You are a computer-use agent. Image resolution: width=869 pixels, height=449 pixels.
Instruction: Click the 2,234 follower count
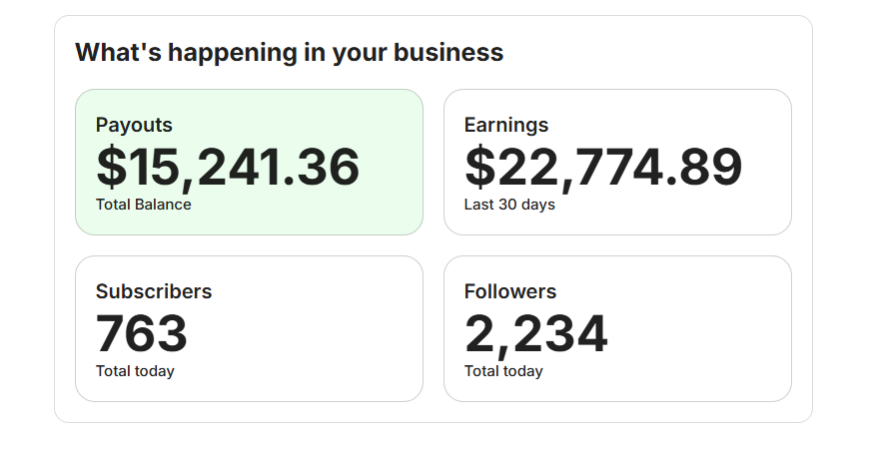[536, 333]
